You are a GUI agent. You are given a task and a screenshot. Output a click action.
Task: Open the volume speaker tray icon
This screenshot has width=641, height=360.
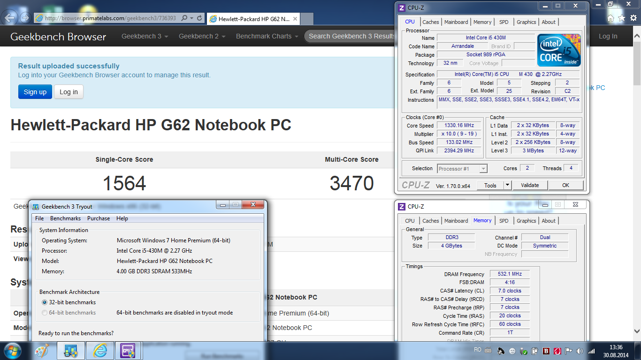(x=580, y=350)
